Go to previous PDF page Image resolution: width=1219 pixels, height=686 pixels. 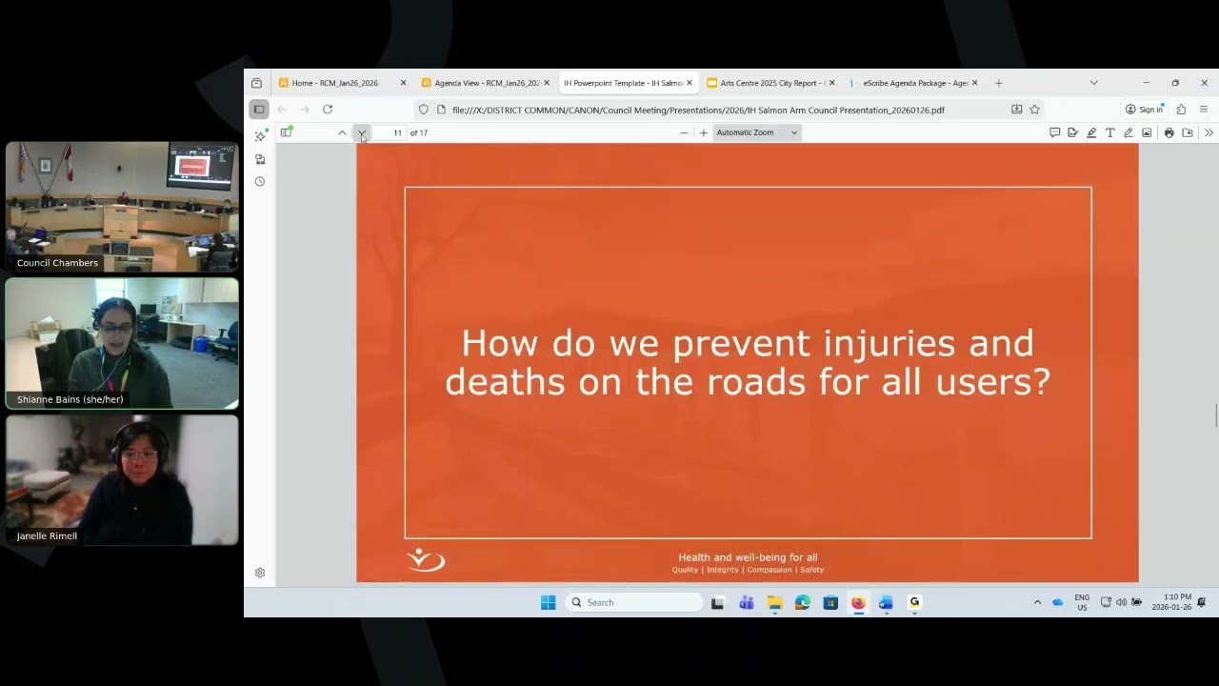pyautogui.click(x=342, y=132)
